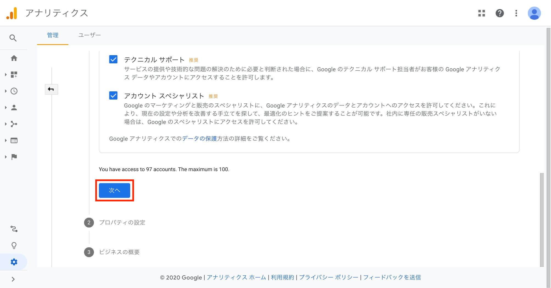Viewport: 551px width, 288px height.
Task: Select step 2 プロパティの設定
Action: click(x=115, y=222)
